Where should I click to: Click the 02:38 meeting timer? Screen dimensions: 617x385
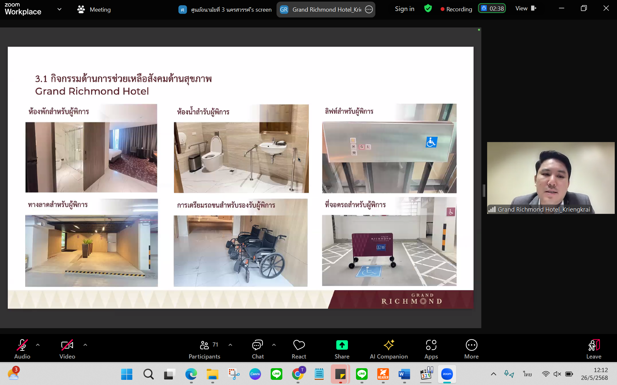492,8
